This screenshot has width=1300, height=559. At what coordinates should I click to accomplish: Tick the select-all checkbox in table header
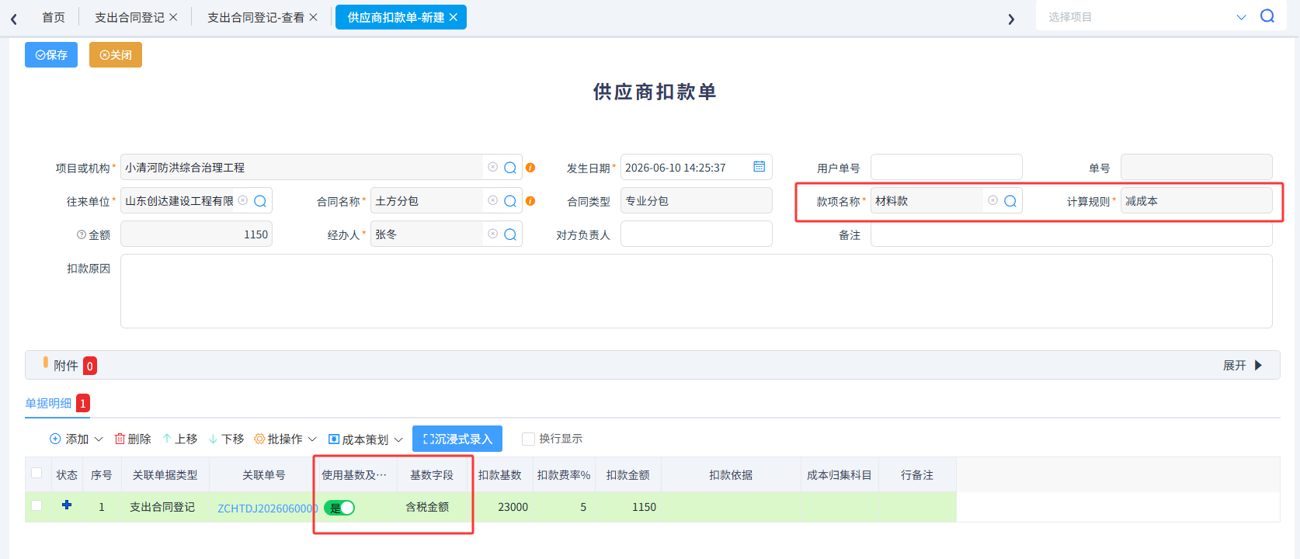(x=36, y=473)
